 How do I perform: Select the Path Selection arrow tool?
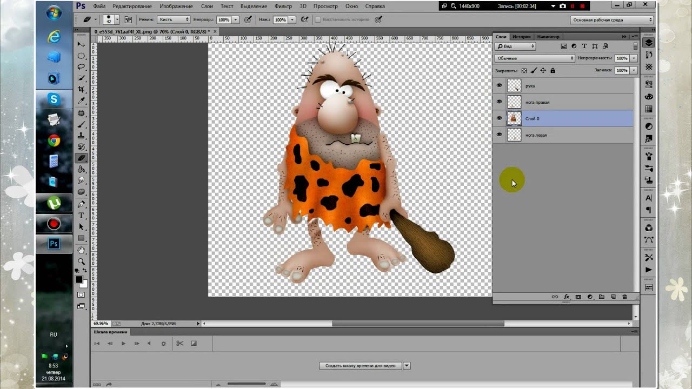(x=82, y=227)
